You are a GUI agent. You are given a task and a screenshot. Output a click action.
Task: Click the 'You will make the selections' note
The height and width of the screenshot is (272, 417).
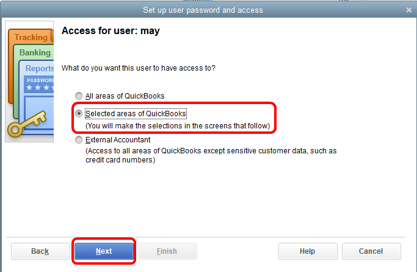coord(178,126)
